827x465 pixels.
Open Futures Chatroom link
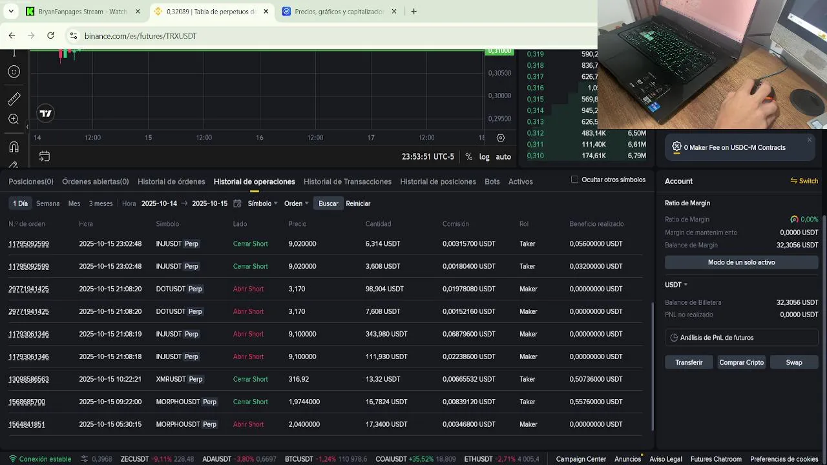716,459
